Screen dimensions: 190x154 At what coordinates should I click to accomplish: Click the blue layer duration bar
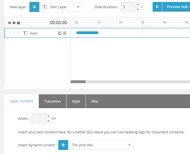[x=87, y=33]
